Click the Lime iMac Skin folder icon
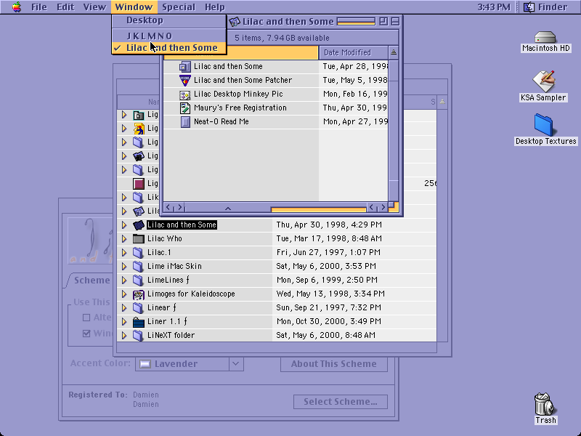 coord(138,267)
